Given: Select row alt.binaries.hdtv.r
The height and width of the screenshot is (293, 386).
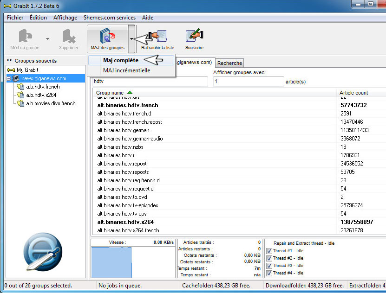Looking at the screenshot, I should click(239, 155).
